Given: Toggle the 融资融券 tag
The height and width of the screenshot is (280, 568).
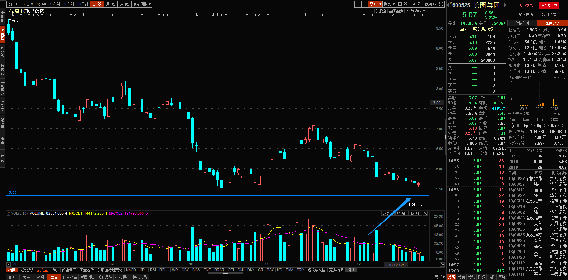Looking at the screenshot, I should click(x=396, y=11).
